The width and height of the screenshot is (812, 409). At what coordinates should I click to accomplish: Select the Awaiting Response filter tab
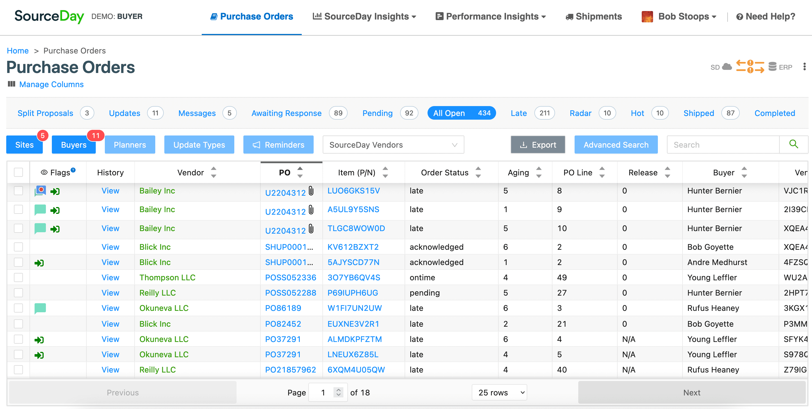point(299,113)
